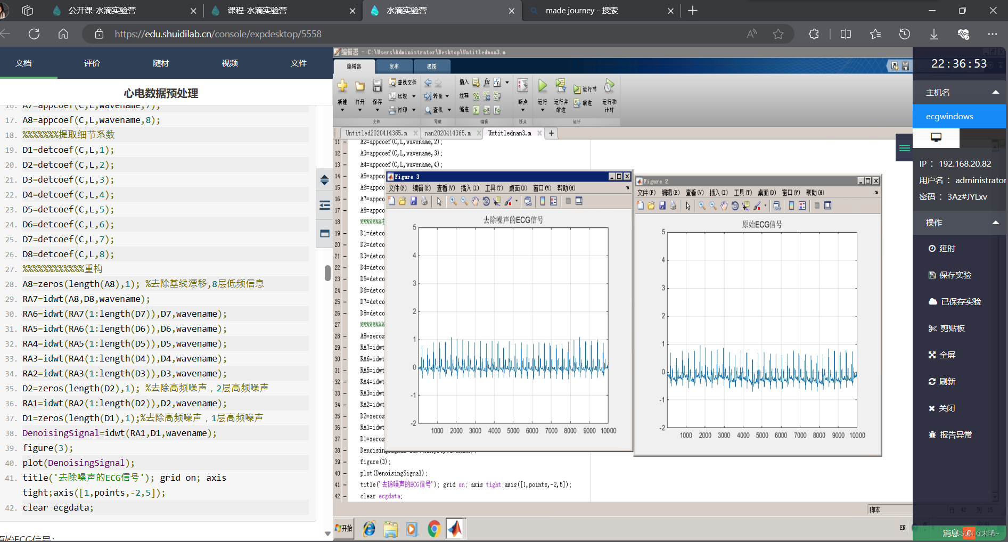Image resolution: width=1008 pixels, height=542 pixels.
Task: Expand the 查找 (Find) dropdown
Action: tap(449, 110)
